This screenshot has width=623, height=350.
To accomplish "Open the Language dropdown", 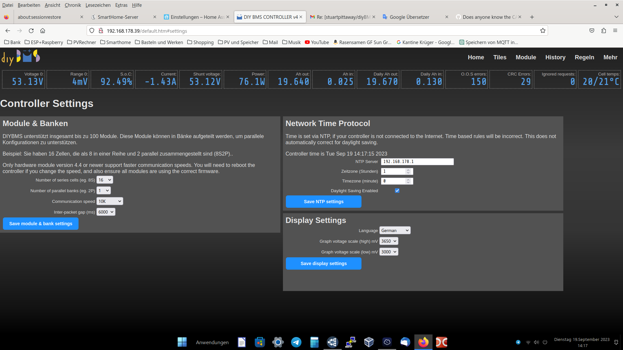I will [x=395, y=231].
